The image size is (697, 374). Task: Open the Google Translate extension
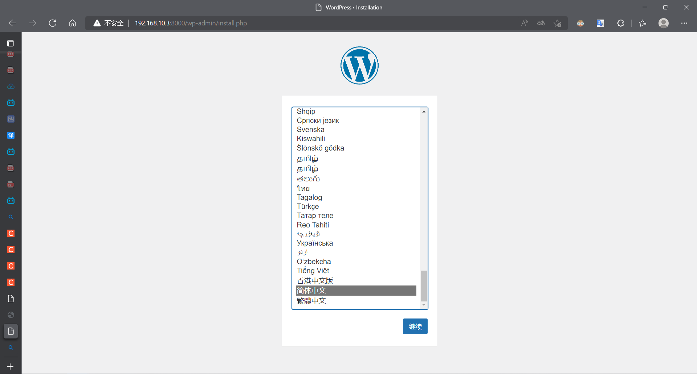point(600,23)
